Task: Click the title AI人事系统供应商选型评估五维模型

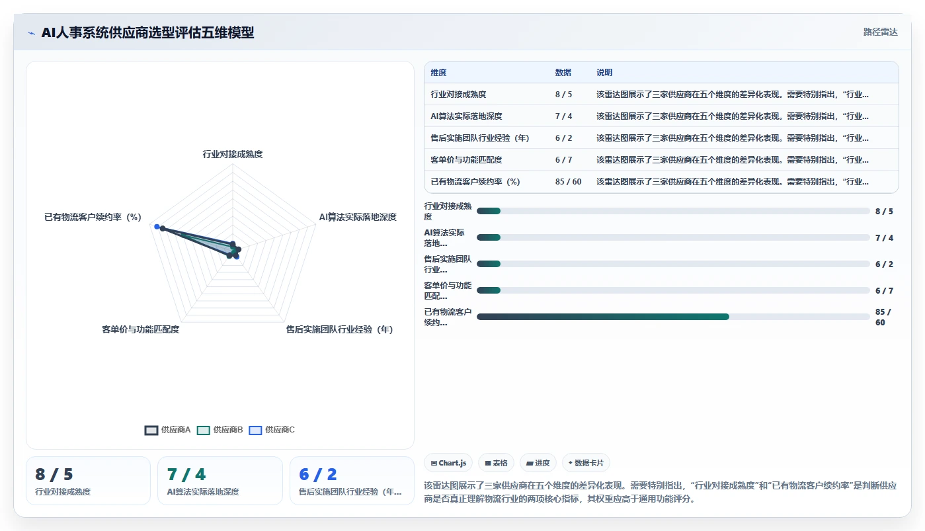Action: (x=147, y=32)
